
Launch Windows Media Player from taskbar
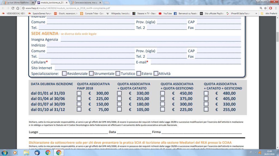coord(15,152)
